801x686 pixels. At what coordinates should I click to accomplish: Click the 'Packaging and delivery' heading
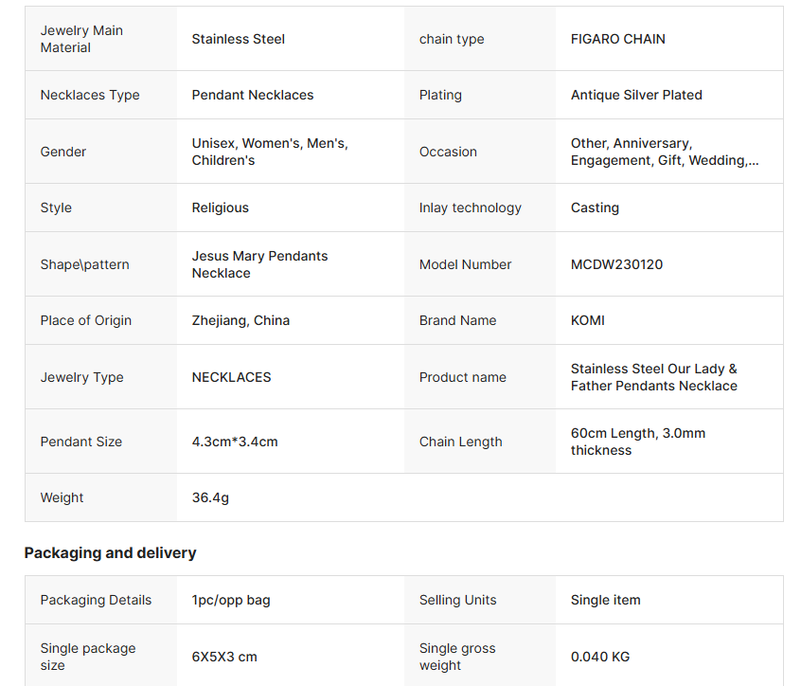(110, 552)
